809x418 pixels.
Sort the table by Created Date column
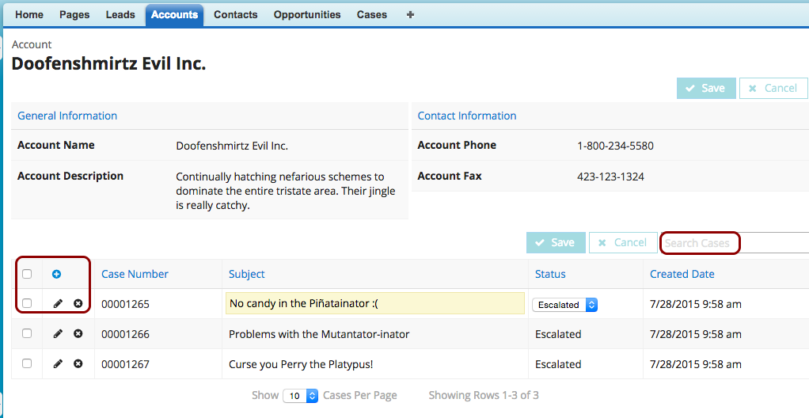pyautogui.click(x=682, y=275)
